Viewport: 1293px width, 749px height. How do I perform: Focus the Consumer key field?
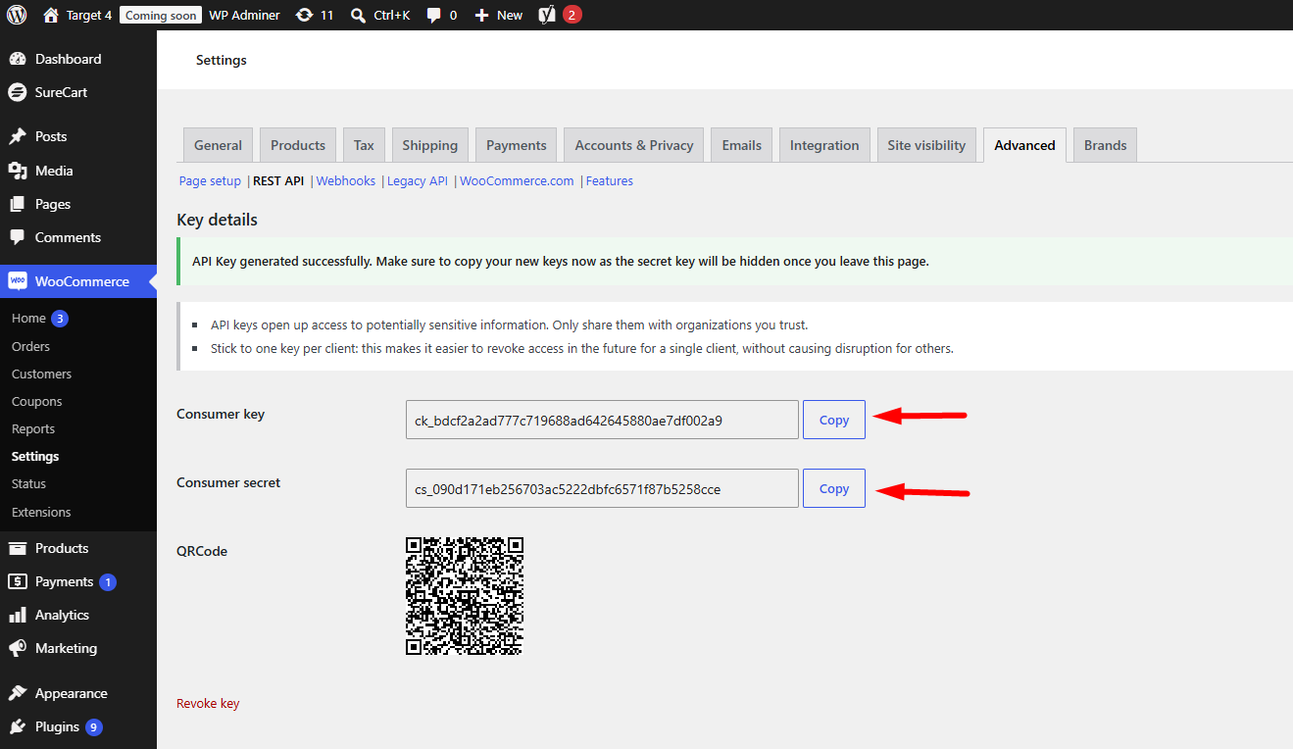point(602,420)
